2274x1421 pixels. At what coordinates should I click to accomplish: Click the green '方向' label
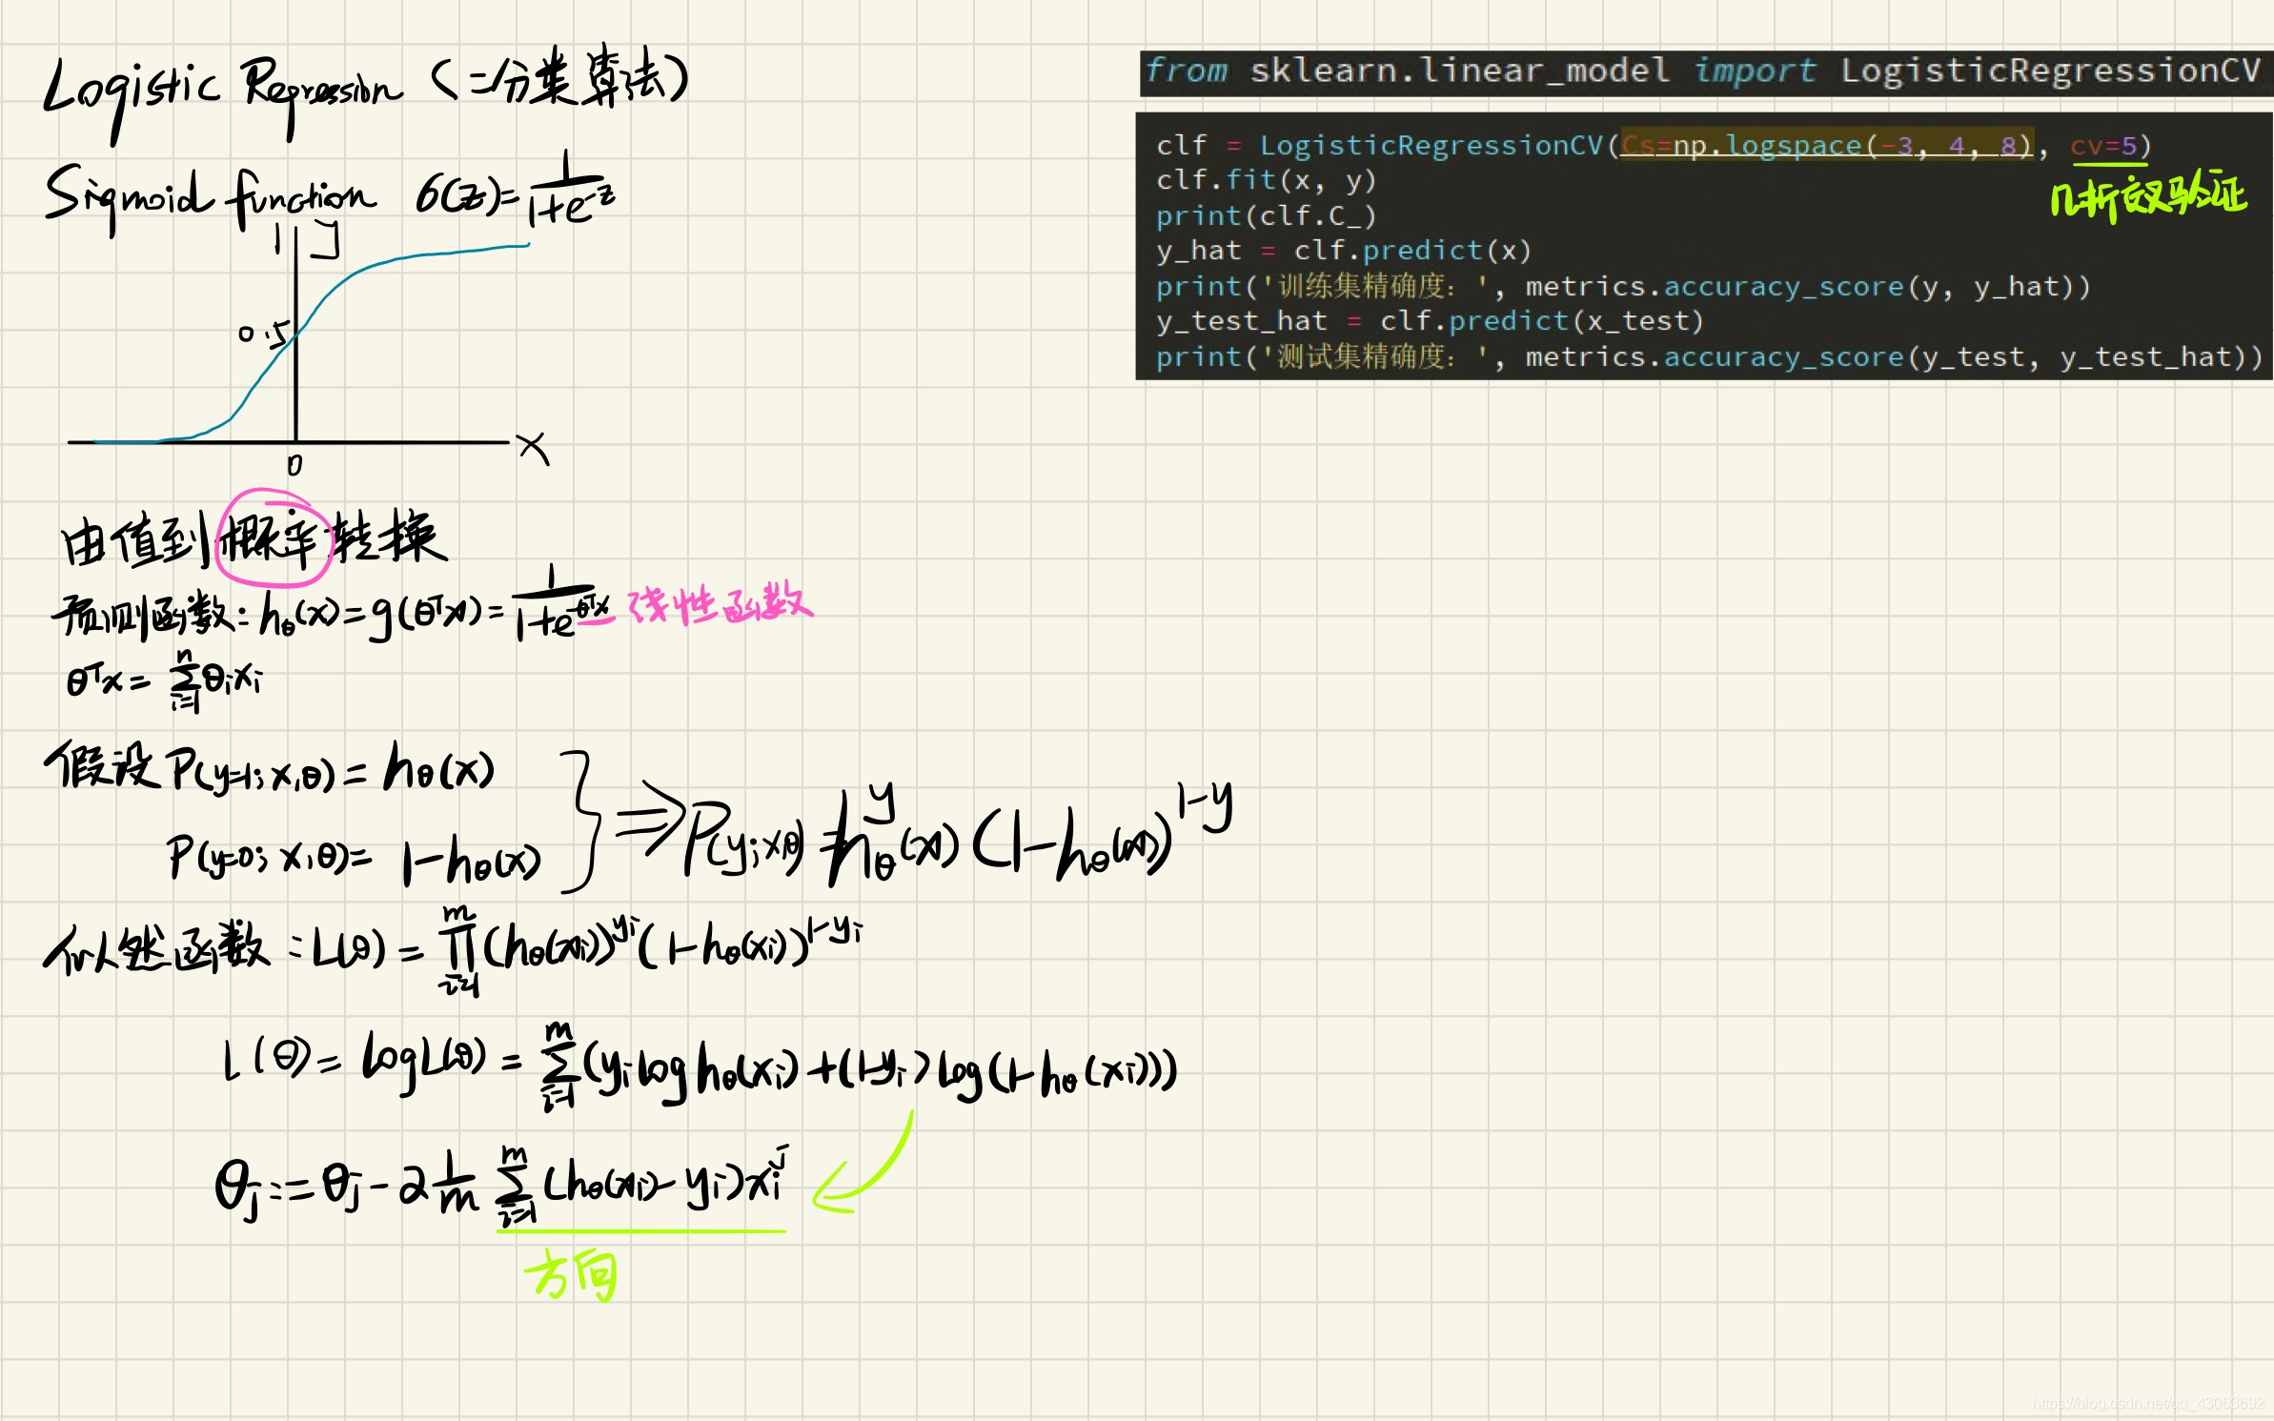(572, 1275)
